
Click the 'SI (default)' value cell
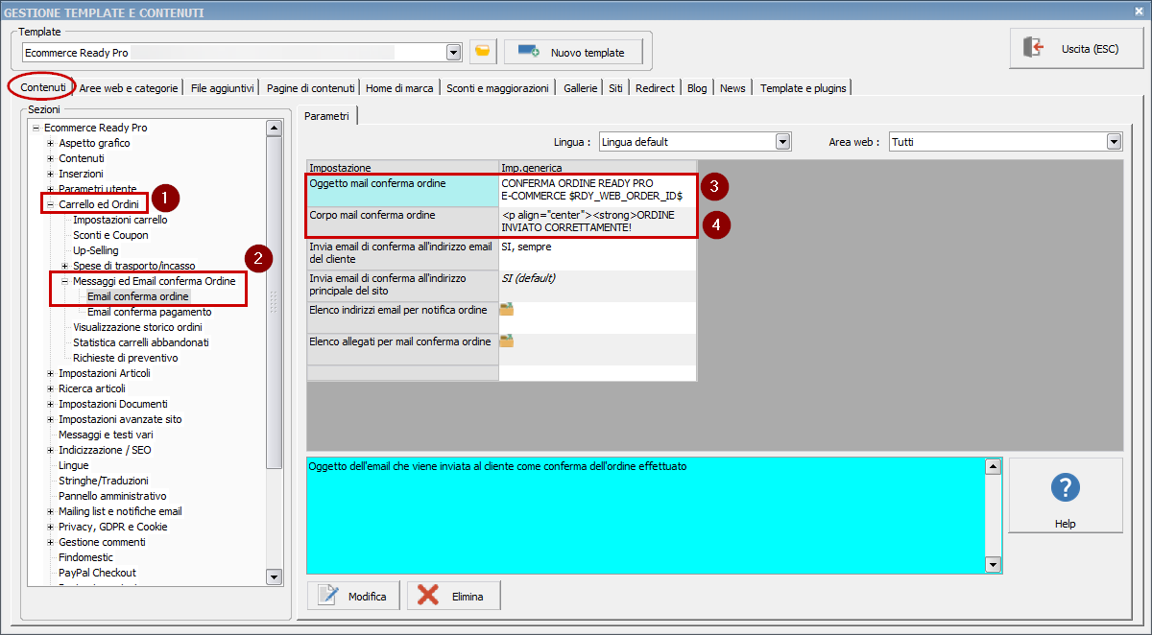(x=597, y=285)
